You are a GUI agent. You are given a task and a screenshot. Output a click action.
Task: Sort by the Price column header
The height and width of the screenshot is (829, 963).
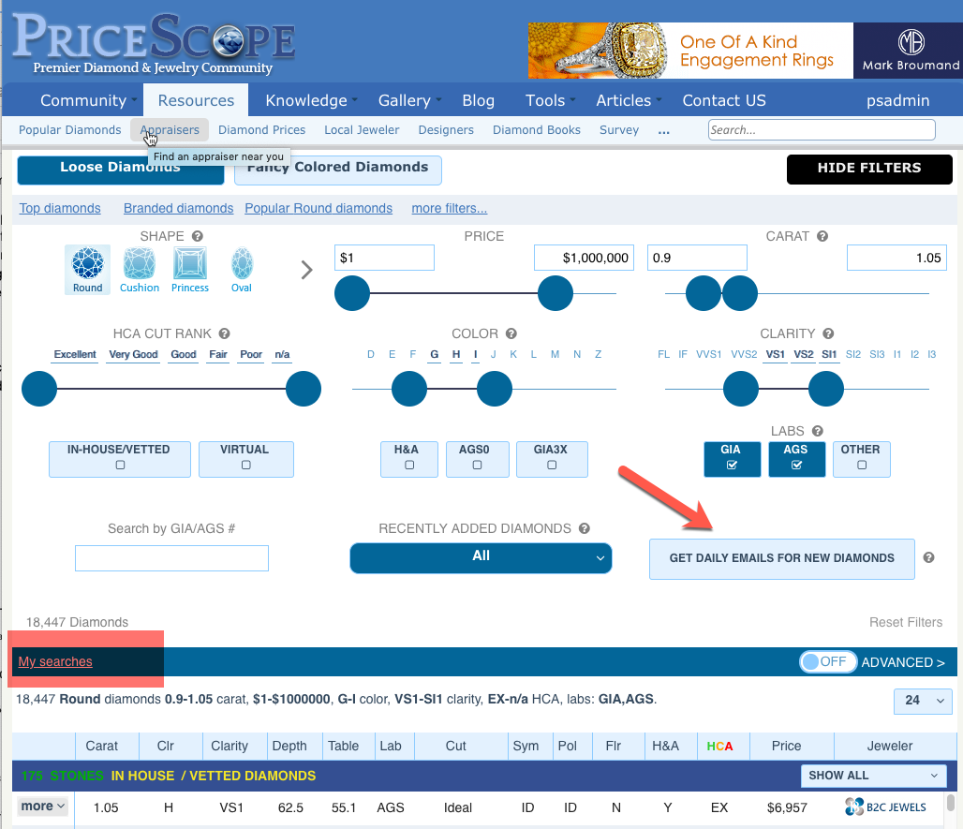(786, 746)
